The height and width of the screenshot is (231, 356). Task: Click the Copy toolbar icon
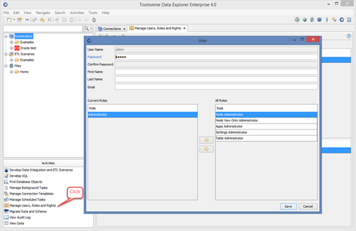point(64,20)
